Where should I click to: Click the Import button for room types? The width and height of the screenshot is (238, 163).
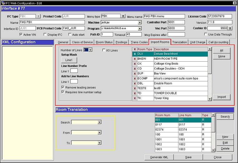point(221,97)
